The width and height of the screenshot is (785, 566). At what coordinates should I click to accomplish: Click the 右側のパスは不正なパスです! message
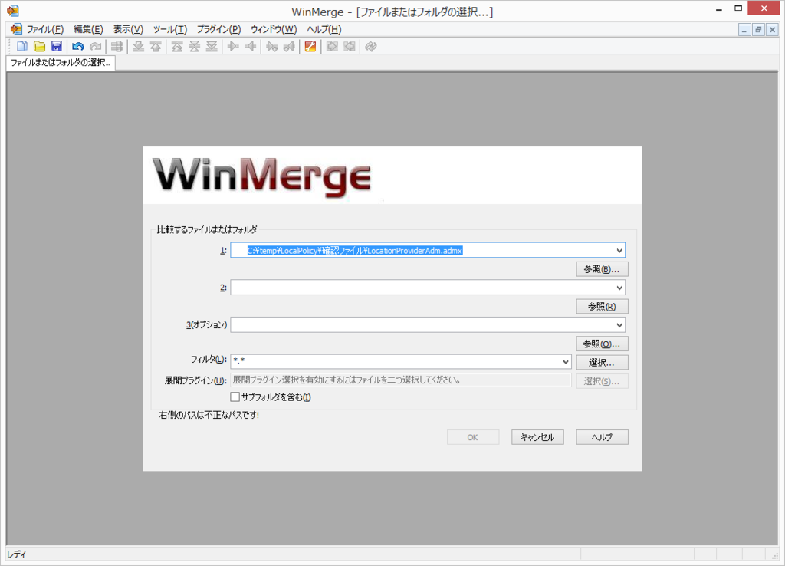tap(209, 415)
